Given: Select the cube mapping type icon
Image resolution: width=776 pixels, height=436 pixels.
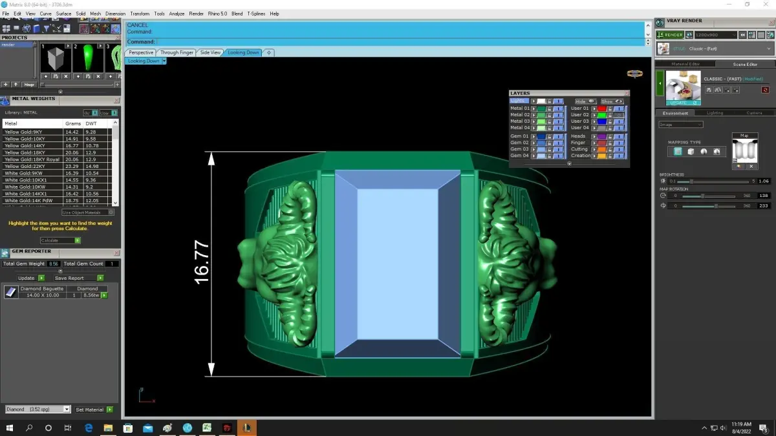Looking at the screenshot, I should point(691,151).
